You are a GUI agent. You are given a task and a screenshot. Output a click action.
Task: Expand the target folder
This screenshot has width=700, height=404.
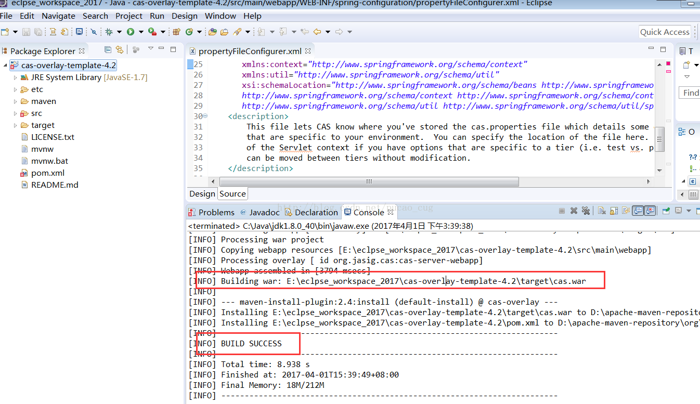point(16,125)
